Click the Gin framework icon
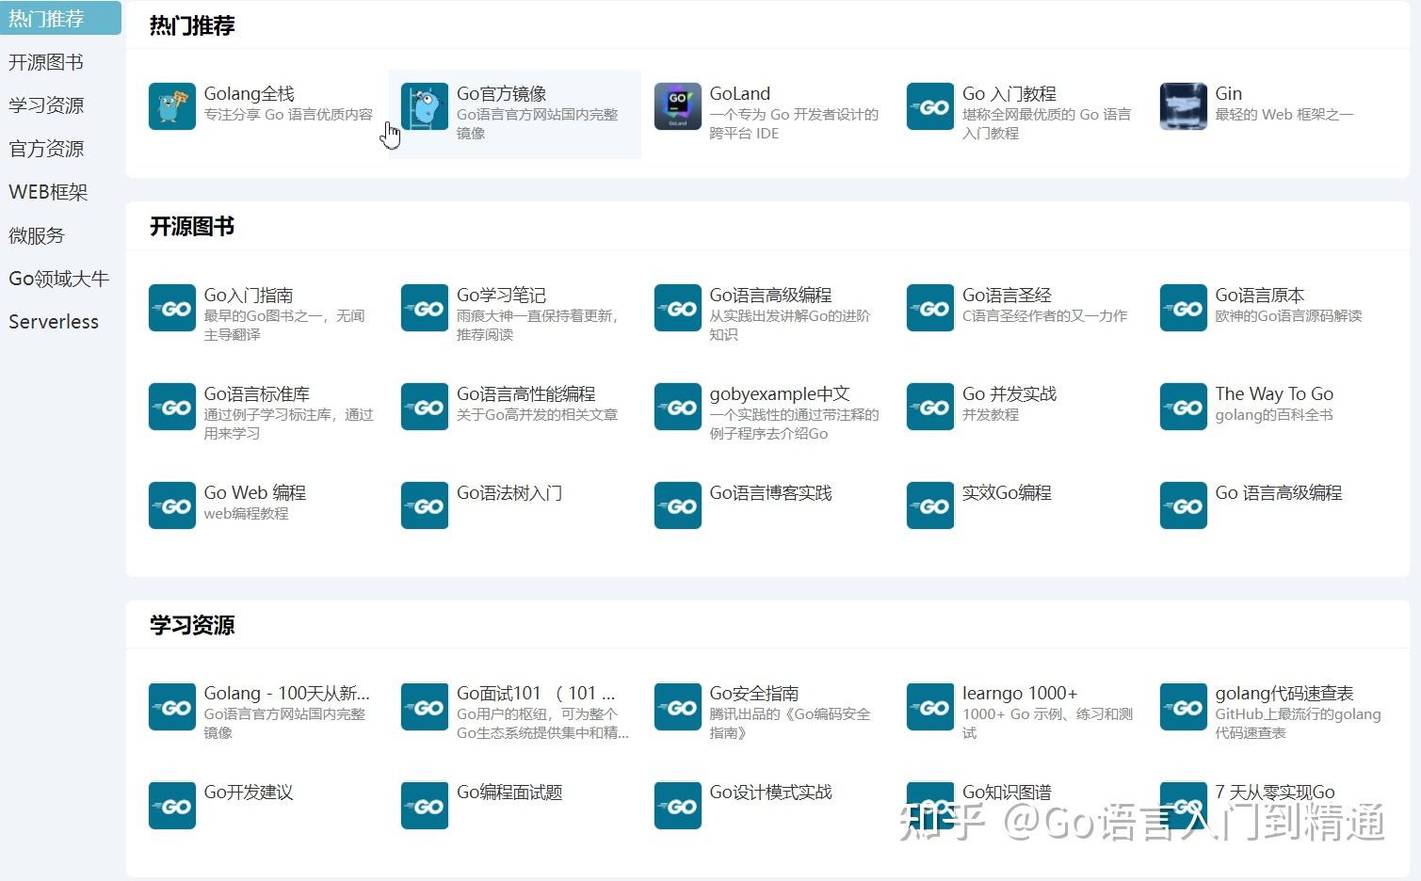 1183,106
